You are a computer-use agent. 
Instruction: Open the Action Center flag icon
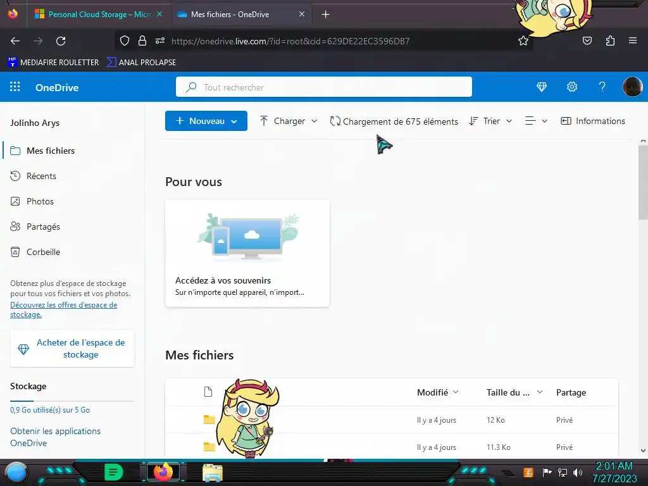click(x=547, y=472)
